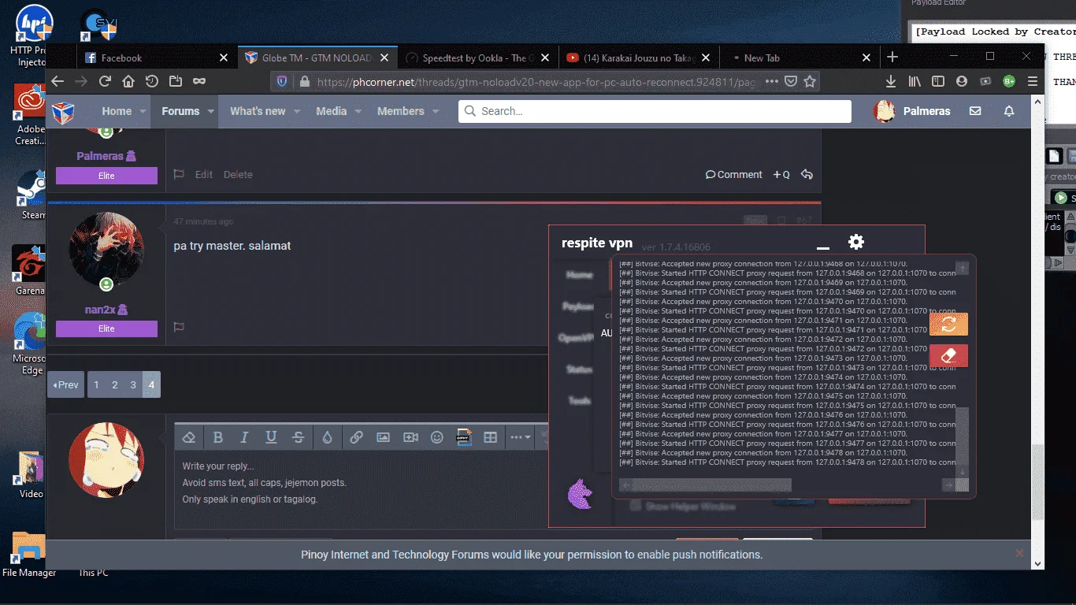The height and width of the screenshot is (605, 1076).
Task: Expand the Media menu arrow
Action: click(358, 112)
